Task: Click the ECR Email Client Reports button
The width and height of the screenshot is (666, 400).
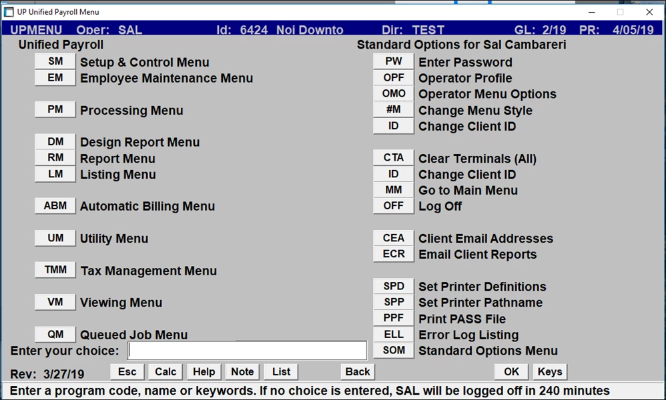Action: point(394,254)
